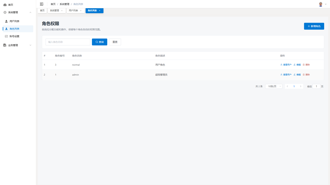Collapse the 系统管理 sidebar menu group
This screenshot has height=185, width=330.
click(x=18, y=12)
